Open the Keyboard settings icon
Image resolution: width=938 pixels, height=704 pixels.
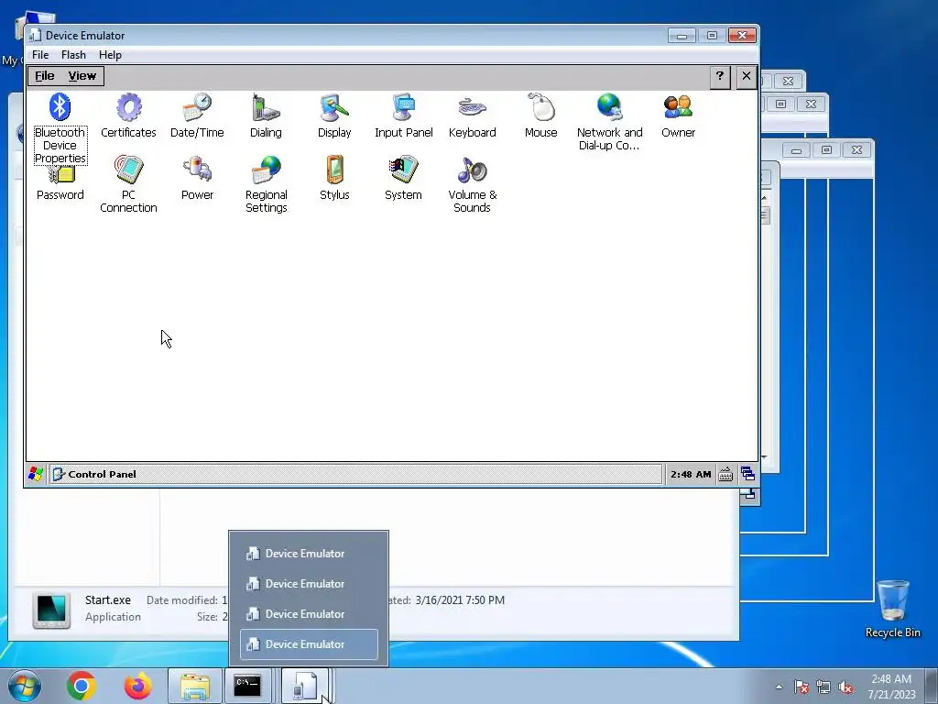[472, 116]
